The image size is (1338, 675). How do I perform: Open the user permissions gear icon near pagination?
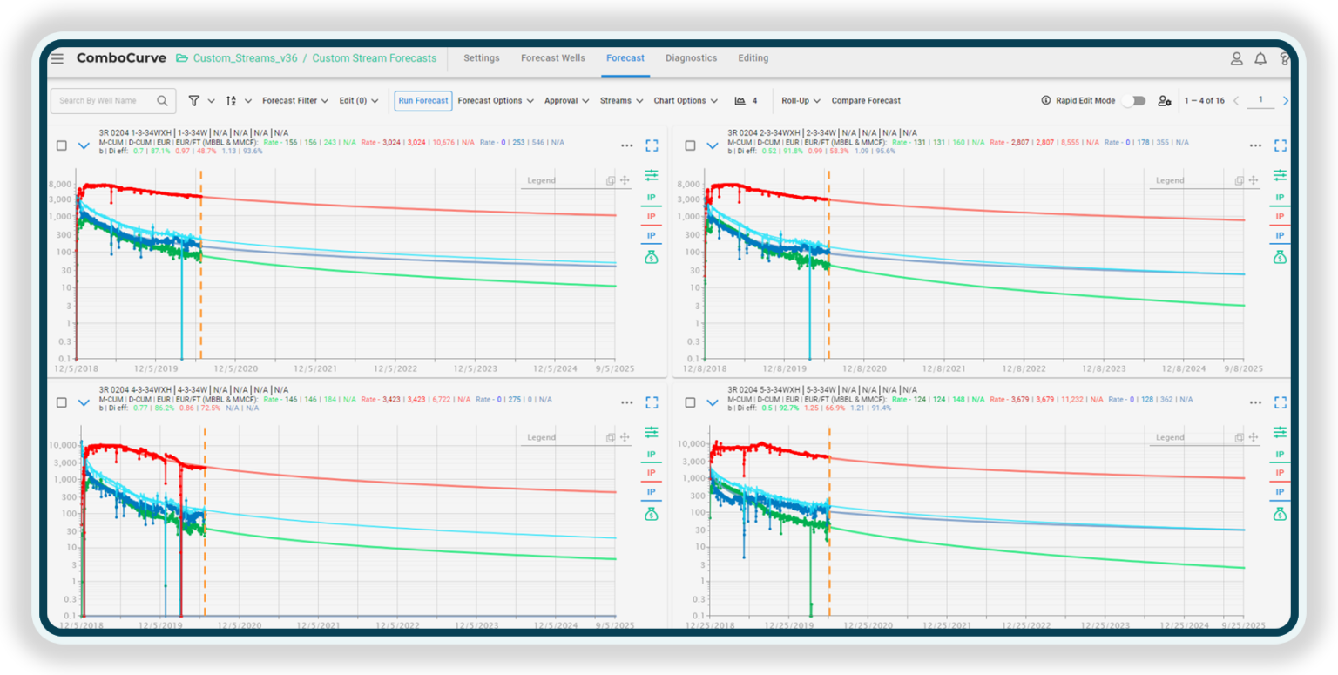tap(1165, 101)
